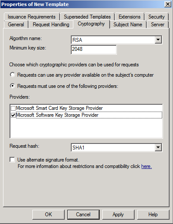Click the Apply button
Screen dimensions: 173x224
[118, 215]
